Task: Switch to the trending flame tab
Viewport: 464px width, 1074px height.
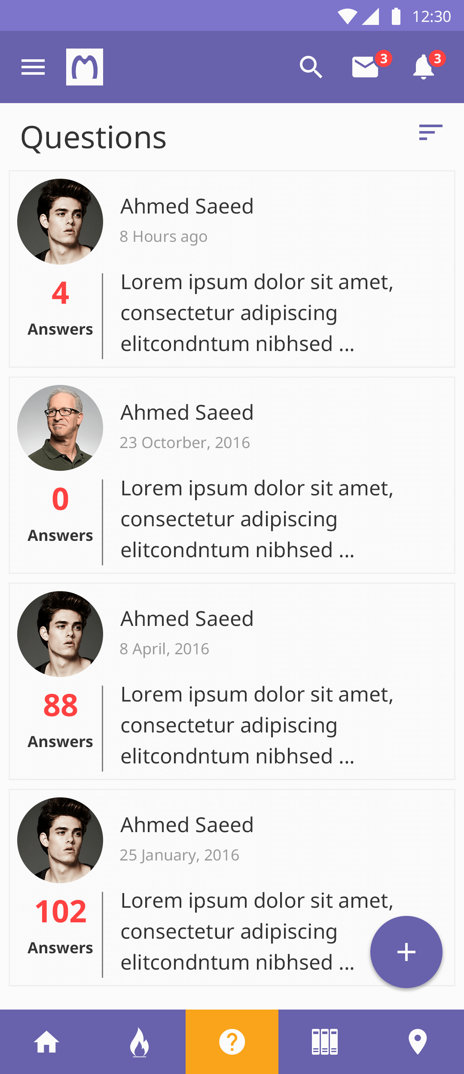Action: 139,1042
